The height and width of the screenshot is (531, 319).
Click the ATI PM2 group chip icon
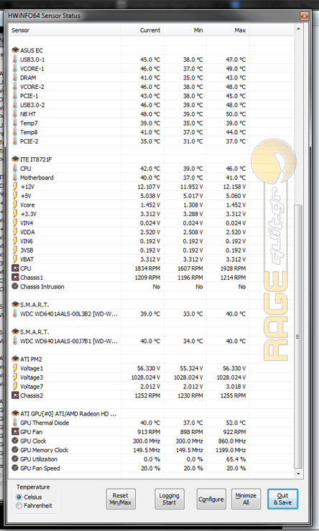(x=15, y=359)
